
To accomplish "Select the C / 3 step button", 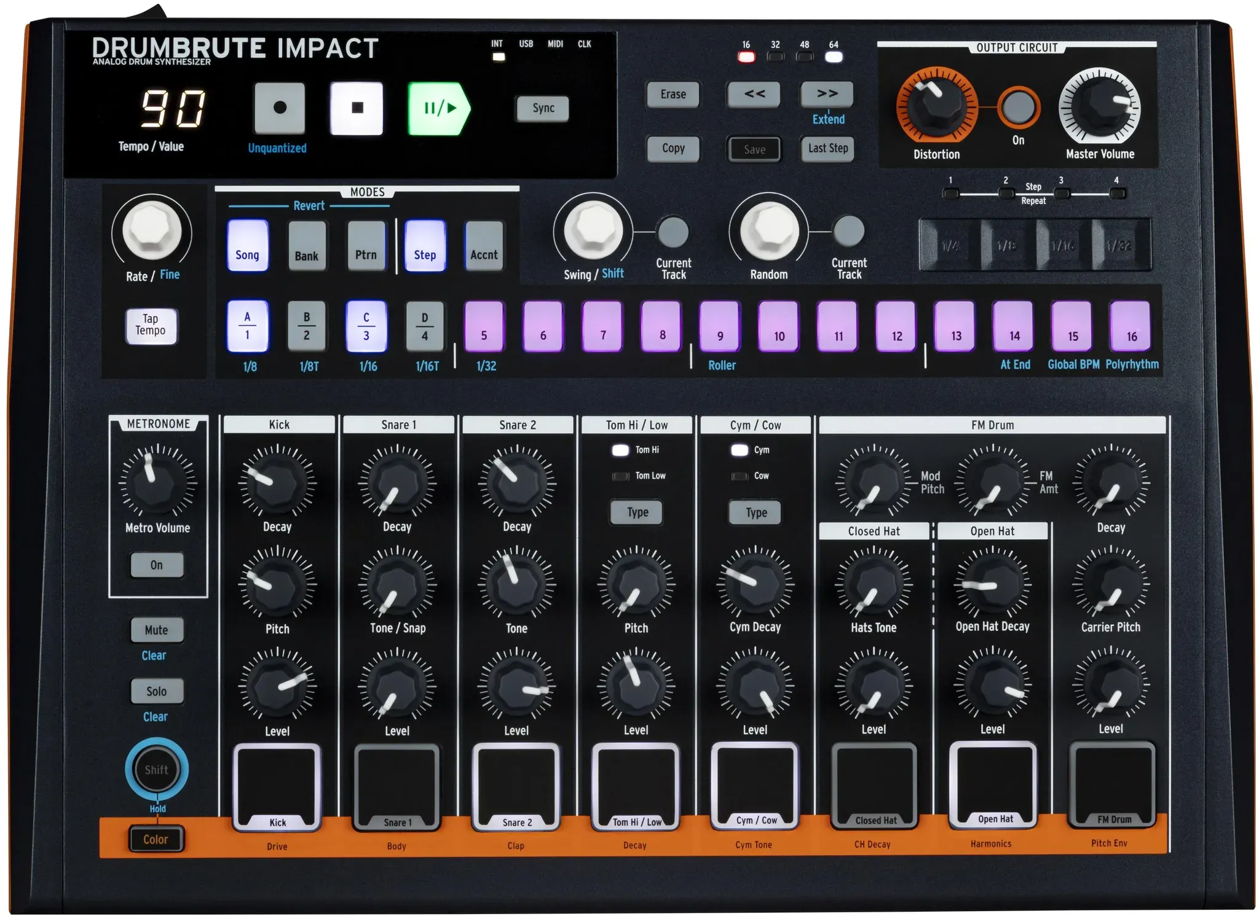I will pyautogui.click(x=366, y=326).
